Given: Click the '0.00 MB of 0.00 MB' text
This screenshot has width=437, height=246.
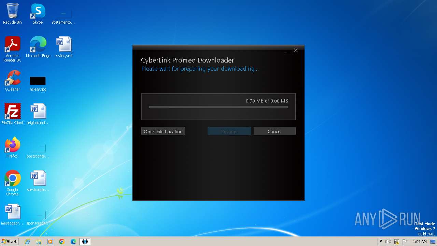Looking at the screenshot, I should click(267, 101).
